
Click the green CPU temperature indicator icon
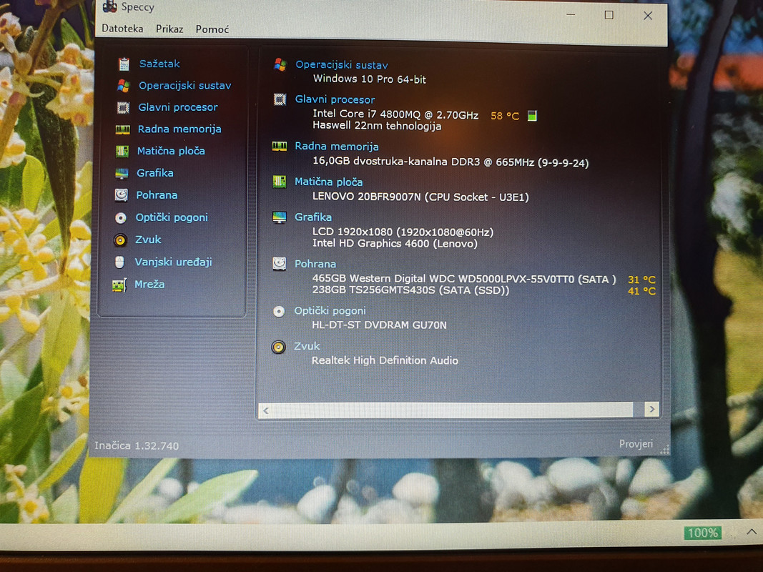coord(532,116)
